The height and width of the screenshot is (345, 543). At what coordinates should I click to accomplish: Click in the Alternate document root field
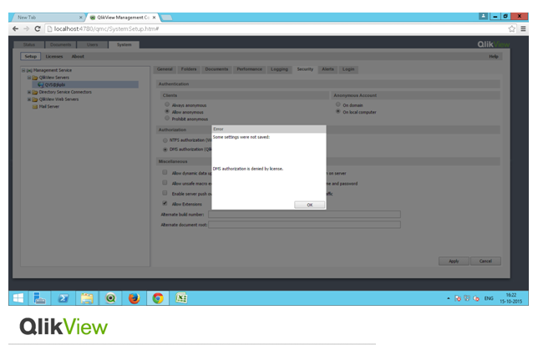pos(304,225)
